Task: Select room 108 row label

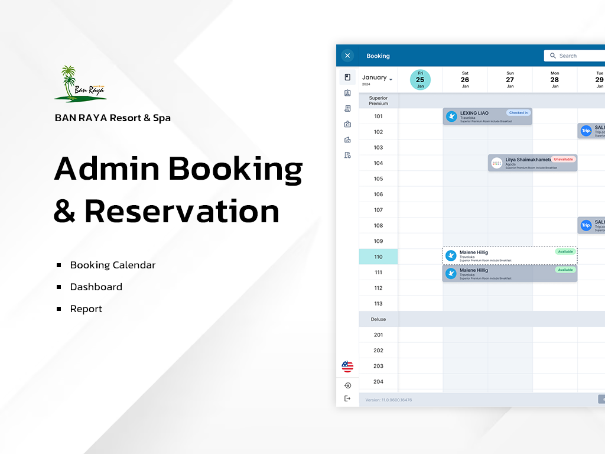Action: click(x=378, y=225)
